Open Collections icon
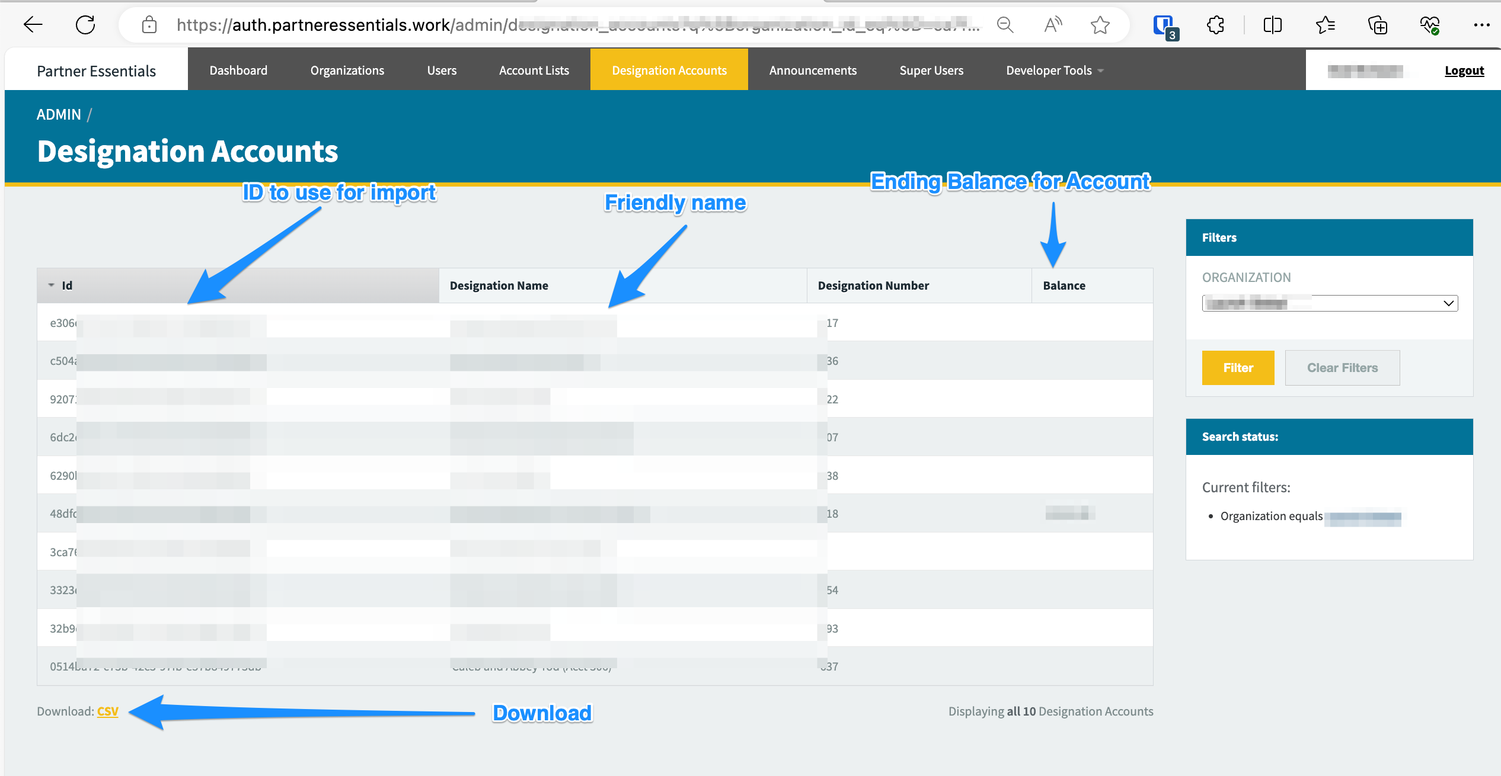The height and width of the screenshot is (776, 1501). tap(1378, 25)
